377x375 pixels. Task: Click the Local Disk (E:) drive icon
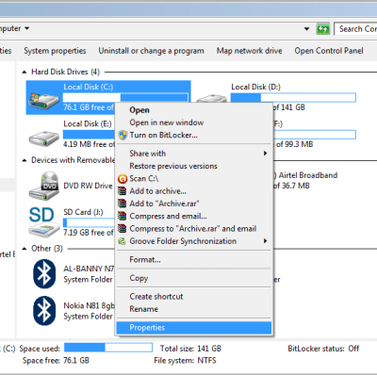[x=43, y=138]
